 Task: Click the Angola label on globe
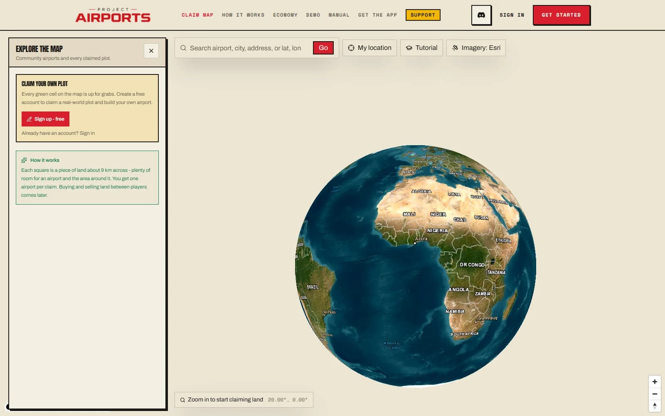458,290
